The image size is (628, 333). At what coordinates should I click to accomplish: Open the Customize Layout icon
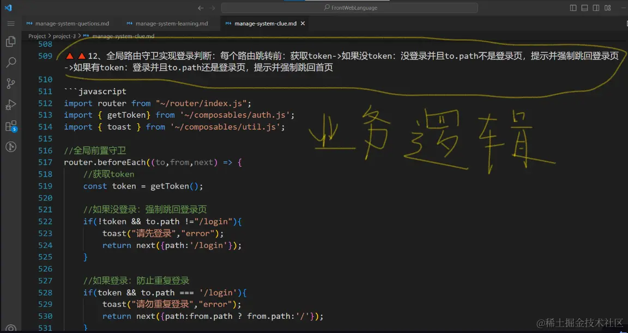coord(608,8)
